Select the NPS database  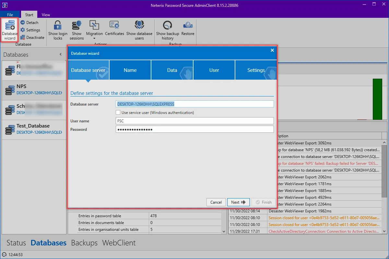pyautogui.click(x=34, y=90)
